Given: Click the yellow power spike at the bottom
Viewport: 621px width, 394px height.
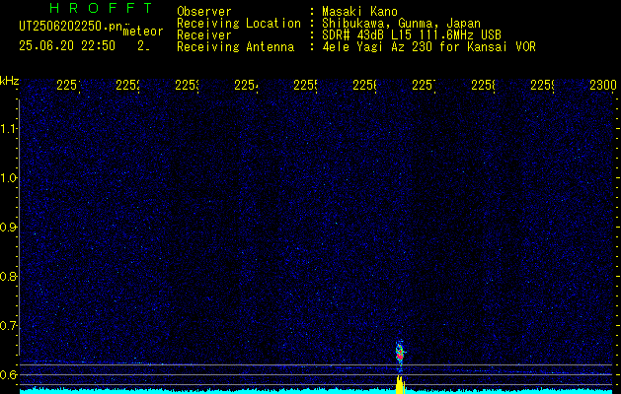Looking at the screenshot, I should pyautogui.click(x=401, y=384).
